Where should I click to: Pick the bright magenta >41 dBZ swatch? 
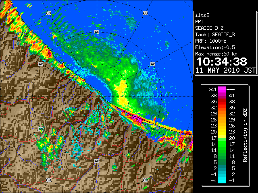click(222, 90)
